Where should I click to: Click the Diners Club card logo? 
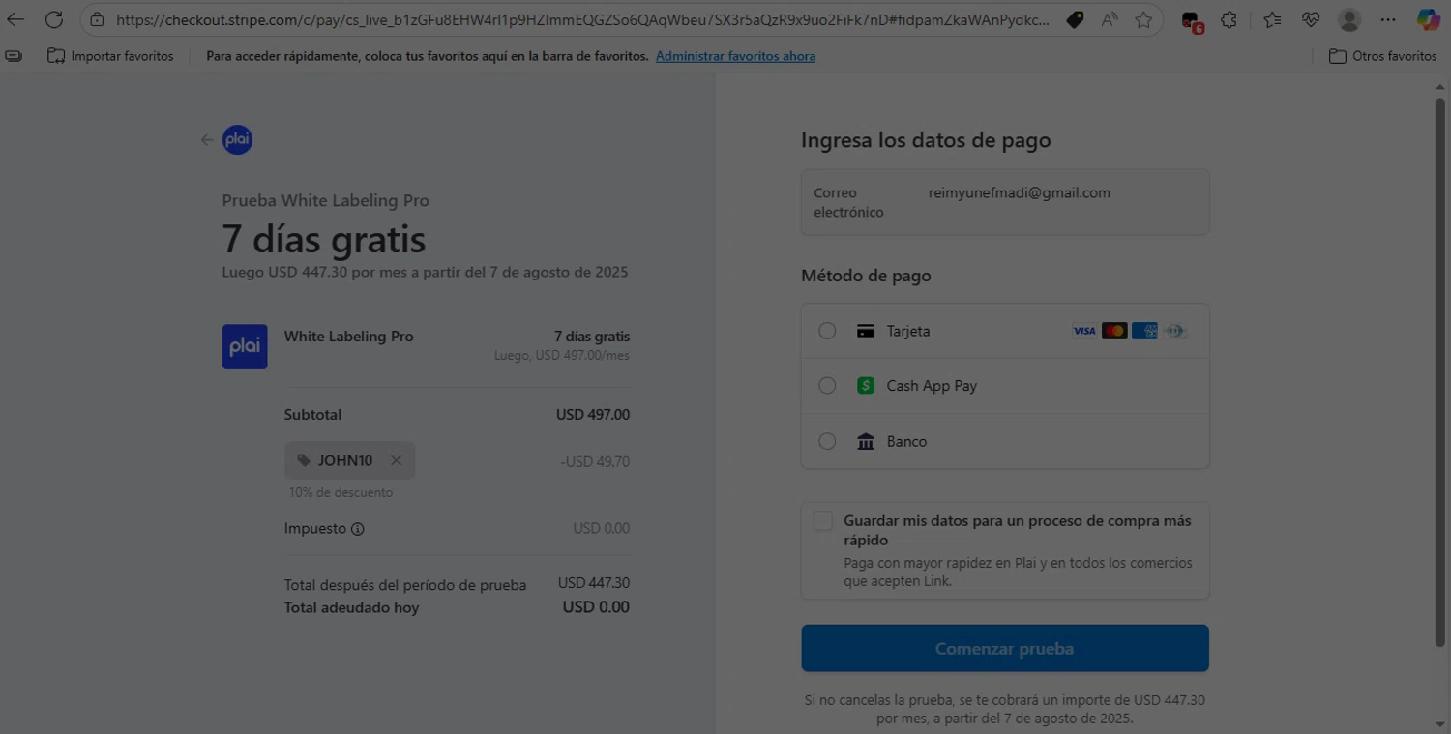[1174, 331]
